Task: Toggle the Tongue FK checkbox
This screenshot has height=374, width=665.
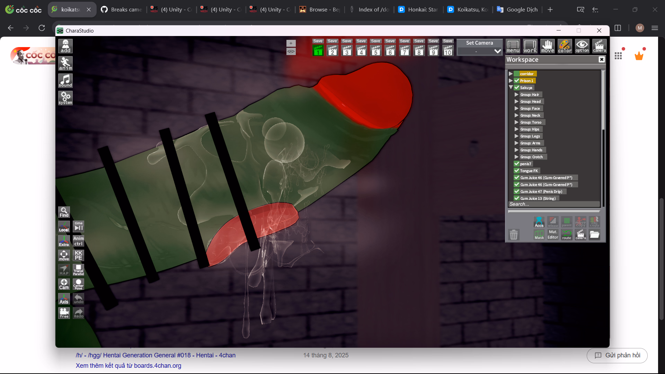Action: pos(517,171)
